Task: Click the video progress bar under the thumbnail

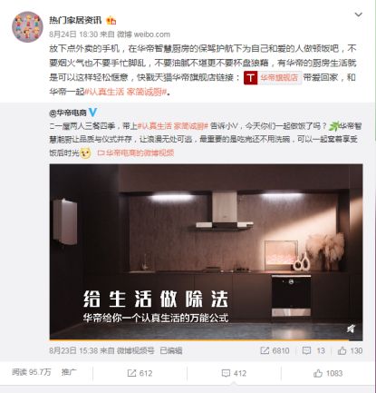Action: (x=206, y=339)
